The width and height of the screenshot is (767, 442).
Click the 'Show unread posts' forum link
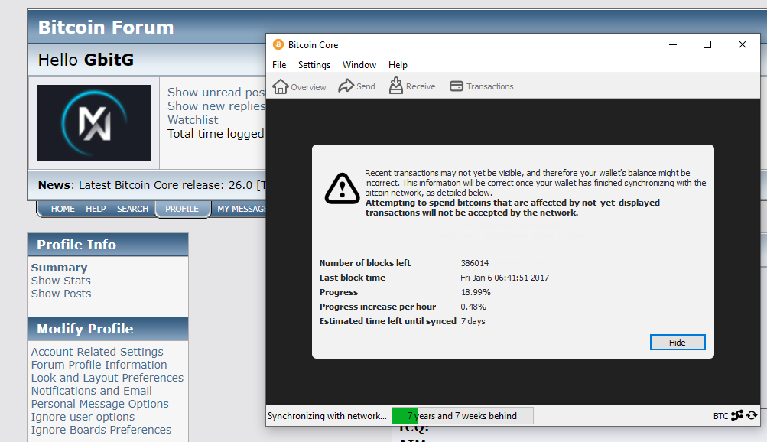click(216, 93)
